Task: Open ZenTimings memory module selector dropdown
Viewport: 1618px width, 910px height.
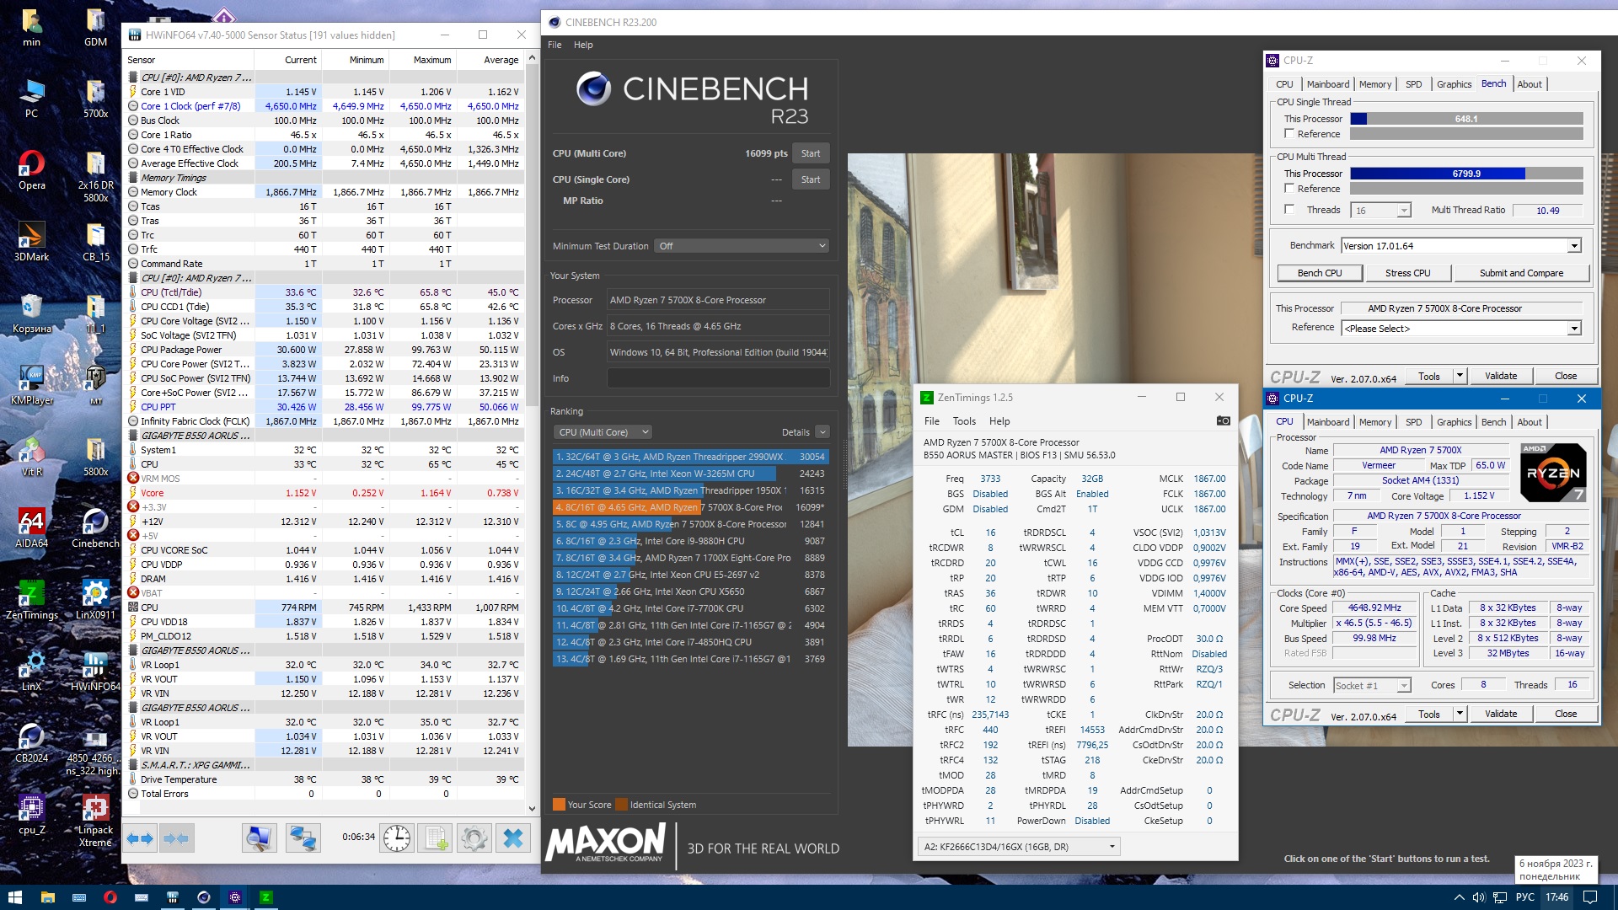Action: (x=1019, y=847)
